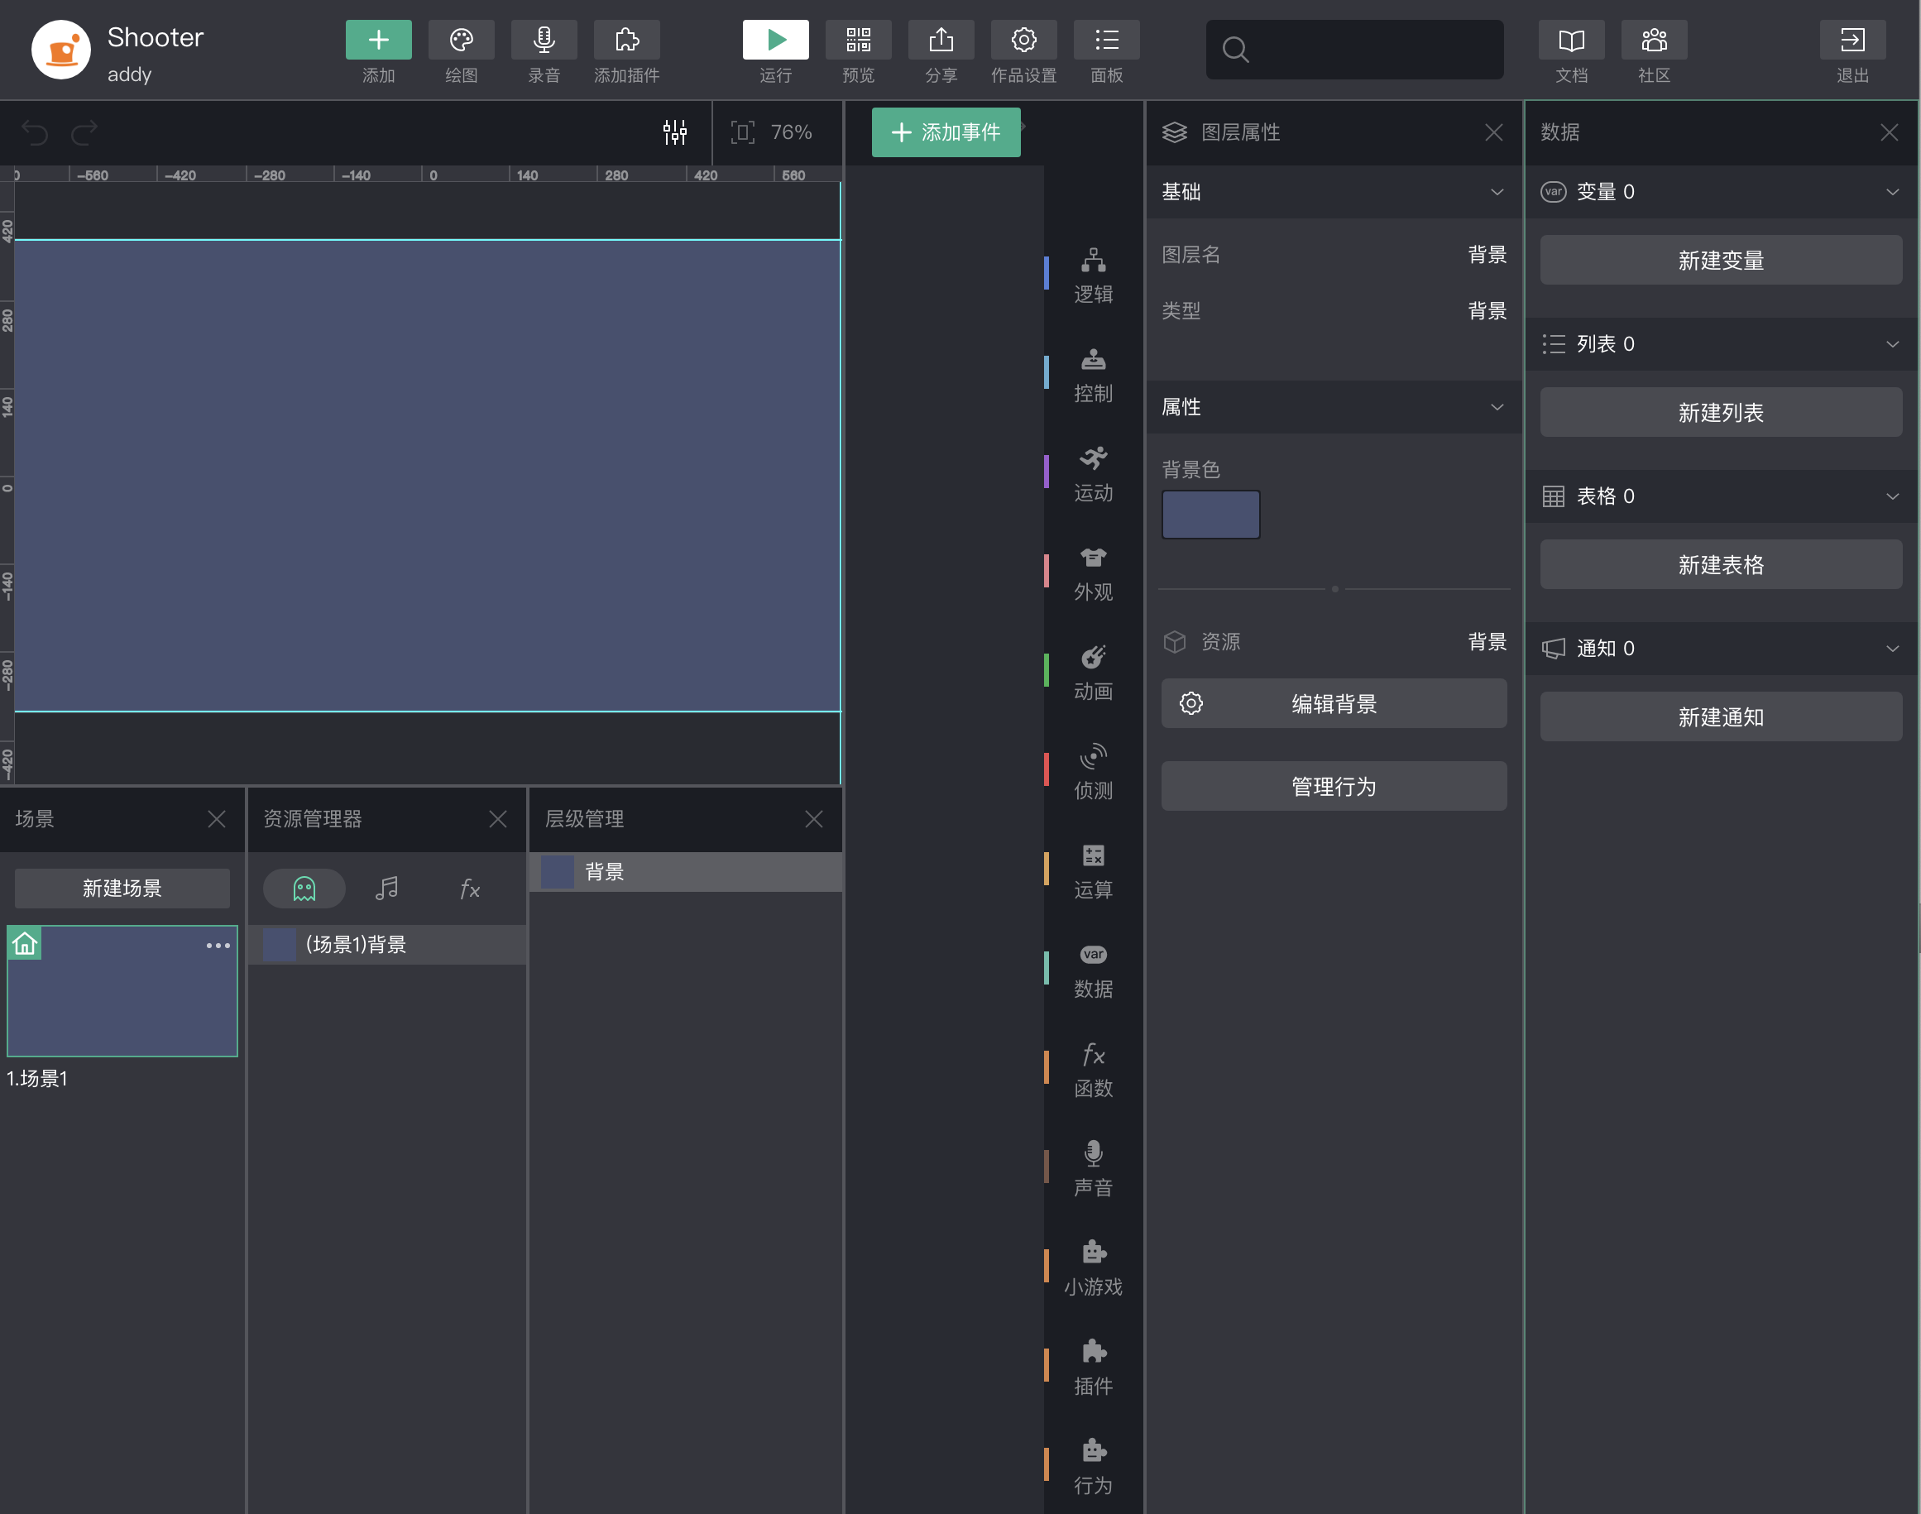Select the Motion block category
The image size is (1921, 1514).
point(1093,474)
